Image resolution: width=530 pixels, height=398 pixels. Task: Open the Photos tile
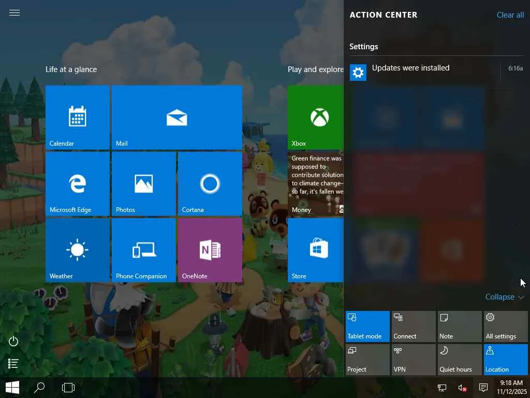pyautogui.click(x=144, y=183)
